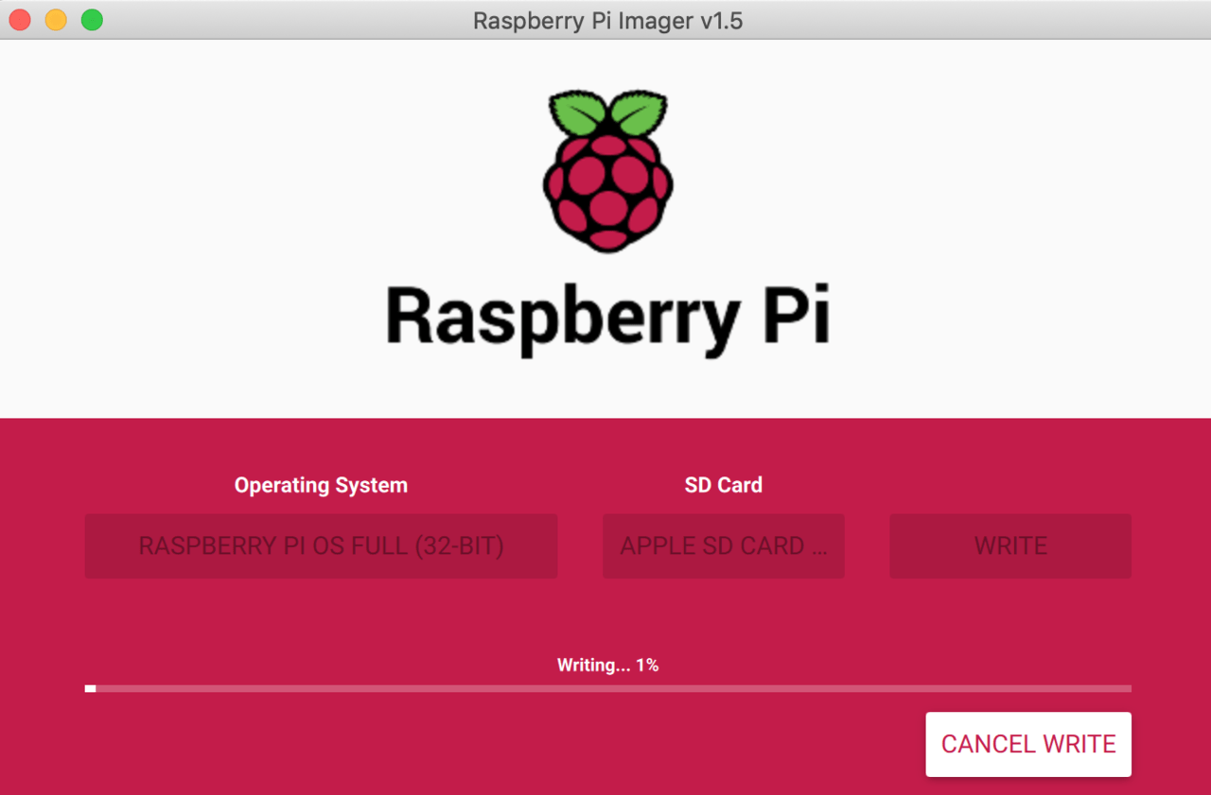This screenshot has width=1211, height=795.
Task: Maximize the window with the green button
Action: pos(92,20)
